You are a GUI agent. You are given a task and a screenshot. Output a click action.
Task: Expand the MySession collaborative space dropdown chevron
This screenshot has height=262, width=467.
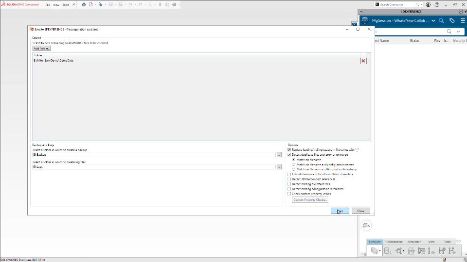433,20
